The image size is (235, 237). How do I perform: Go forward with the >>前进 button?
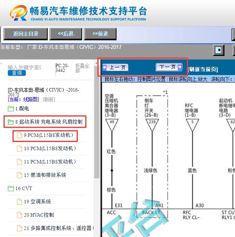coord(100,34)
